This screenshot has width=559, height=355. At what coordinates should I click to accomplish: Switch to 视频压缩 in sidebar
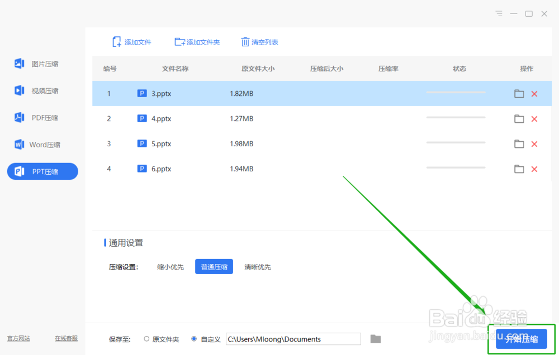(x=36, y=91)
